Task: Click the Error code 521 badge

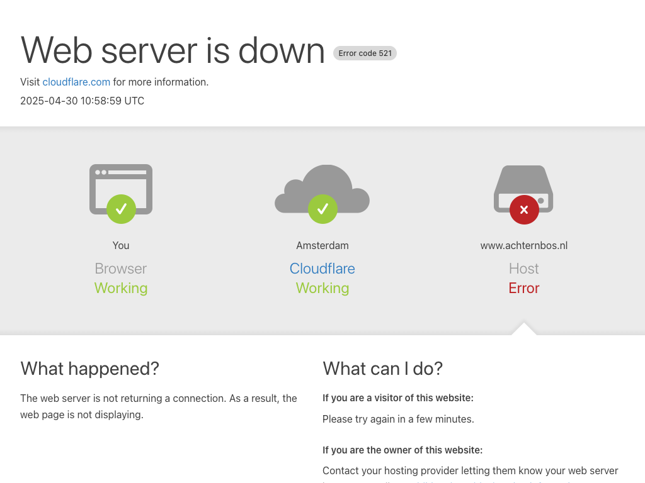Action: [365, 53]
